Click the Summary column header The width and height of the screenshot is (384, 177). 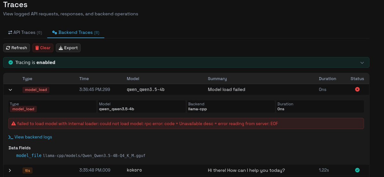coord(217,79)
